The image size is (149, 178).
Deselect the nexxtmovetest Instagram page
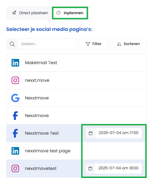[x=44, y=168]
